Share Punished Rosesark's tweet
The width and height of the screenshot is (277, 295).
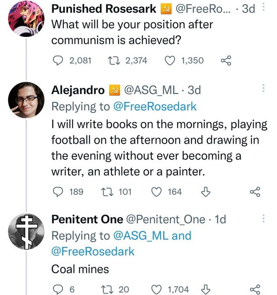click(x=226, y=61)
